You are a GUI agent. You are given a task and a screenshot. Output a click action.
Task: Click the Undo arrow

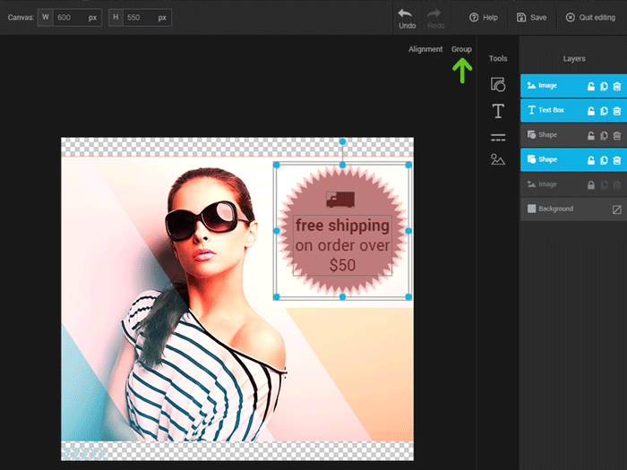point(406,13)
